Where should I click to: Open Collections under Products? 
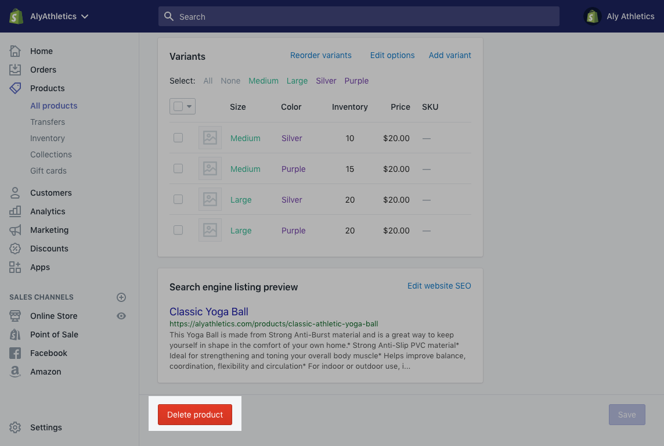(51, 154)
